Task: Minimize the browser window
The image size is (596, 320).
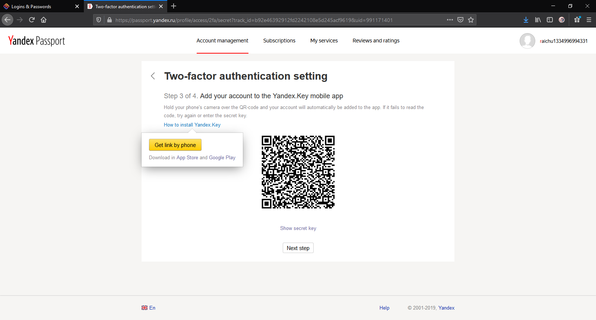Action: [x=553, y=6]
